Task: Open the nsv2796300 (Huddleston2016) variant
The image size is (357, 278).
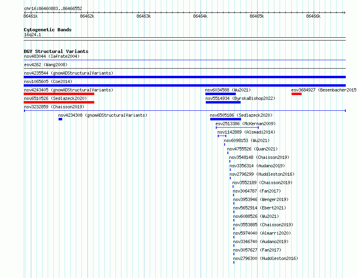Action: 266,258
